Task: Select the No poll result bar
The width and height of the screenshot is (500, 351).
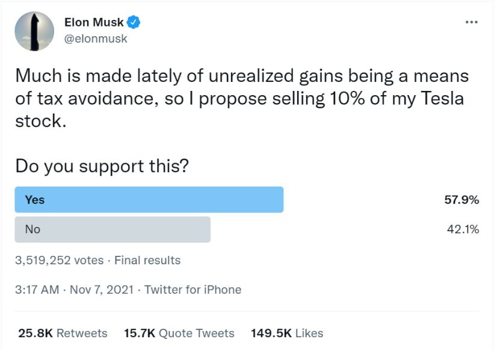Action: pyautogui.click(x=113, y=229)
